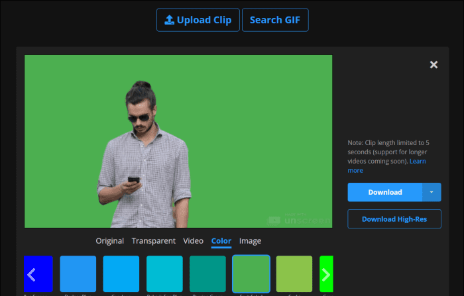Close the clip editor with the X
Image resolution: width=464 pixels, height=296 pixels.
pyautogui.click(x=434, y=64)
